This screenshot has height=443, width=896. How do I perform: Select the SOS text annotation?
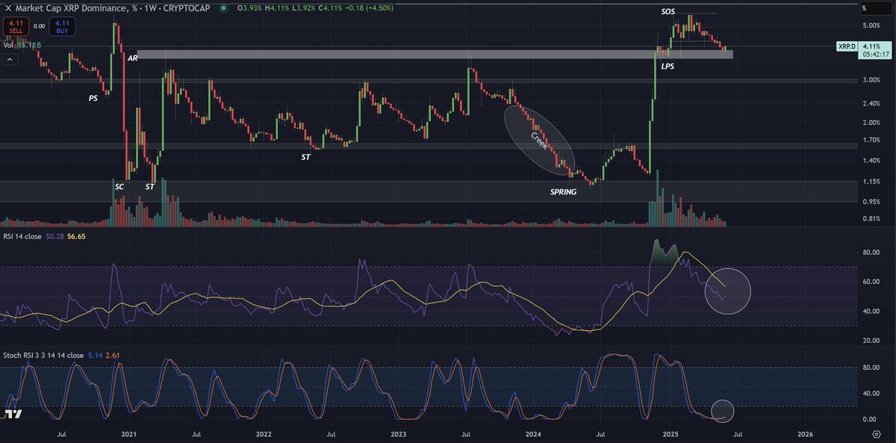coord(668,12)
